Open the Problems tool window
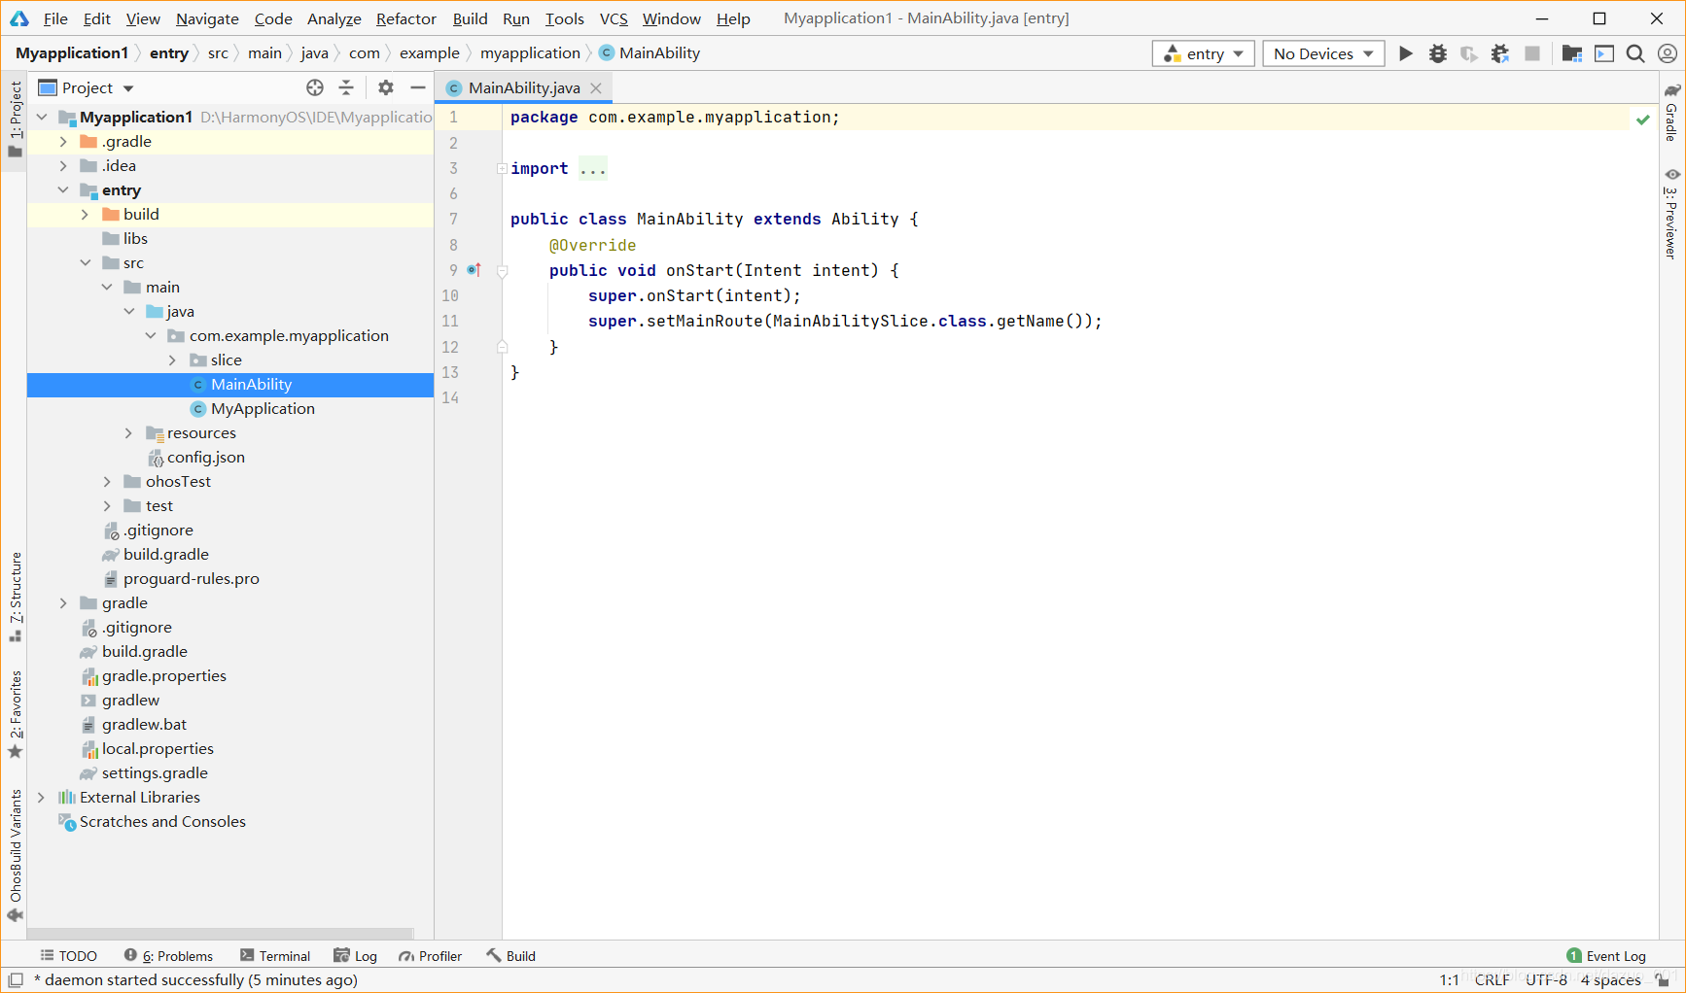 click(x=168, y=956)
